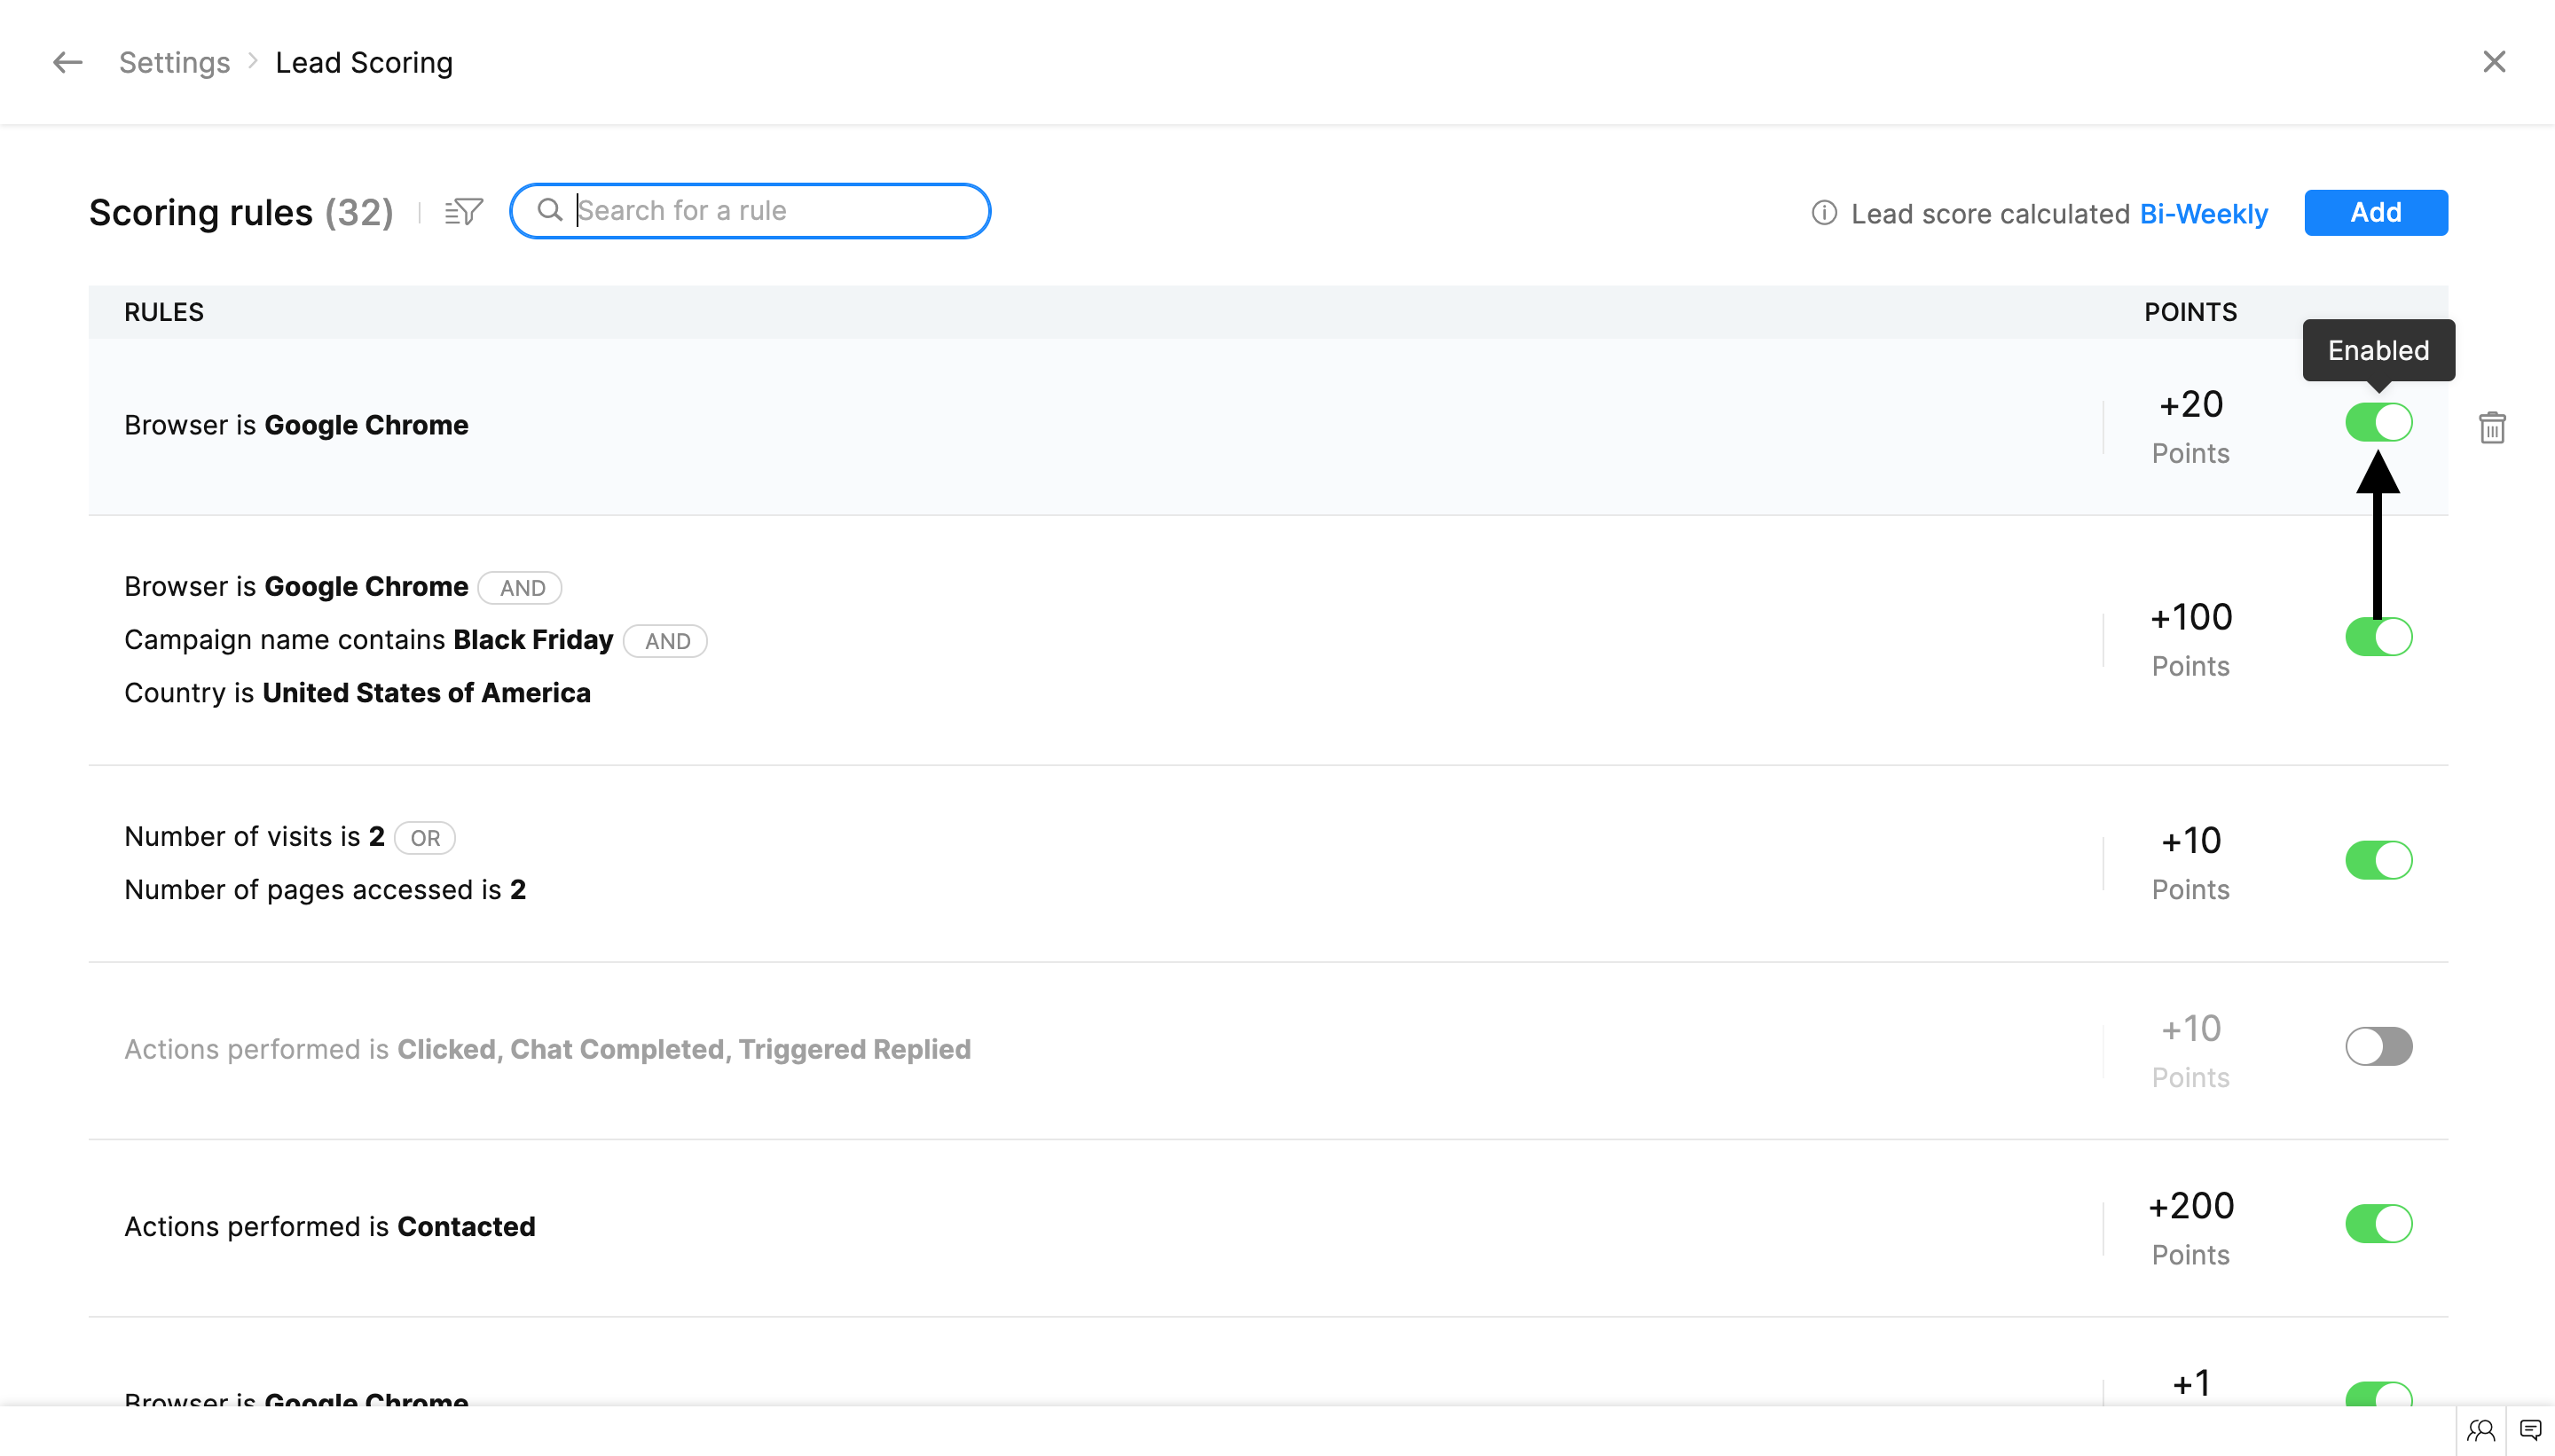The width and height of the screenshot is (2555, 1456).
Task: Delete the Google Chrome +20 rule
Action: point(2491,428)
